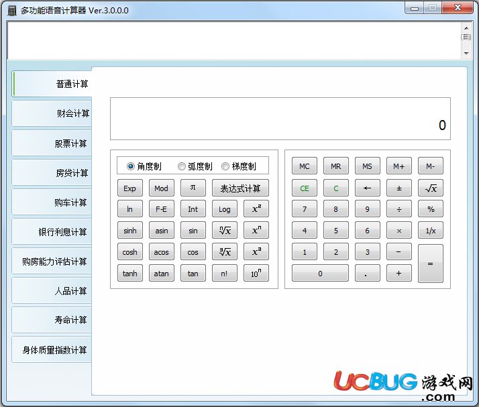Click the backspace arrow button
The width and height of the screenshot is (479, 407).
coord(368,188)
